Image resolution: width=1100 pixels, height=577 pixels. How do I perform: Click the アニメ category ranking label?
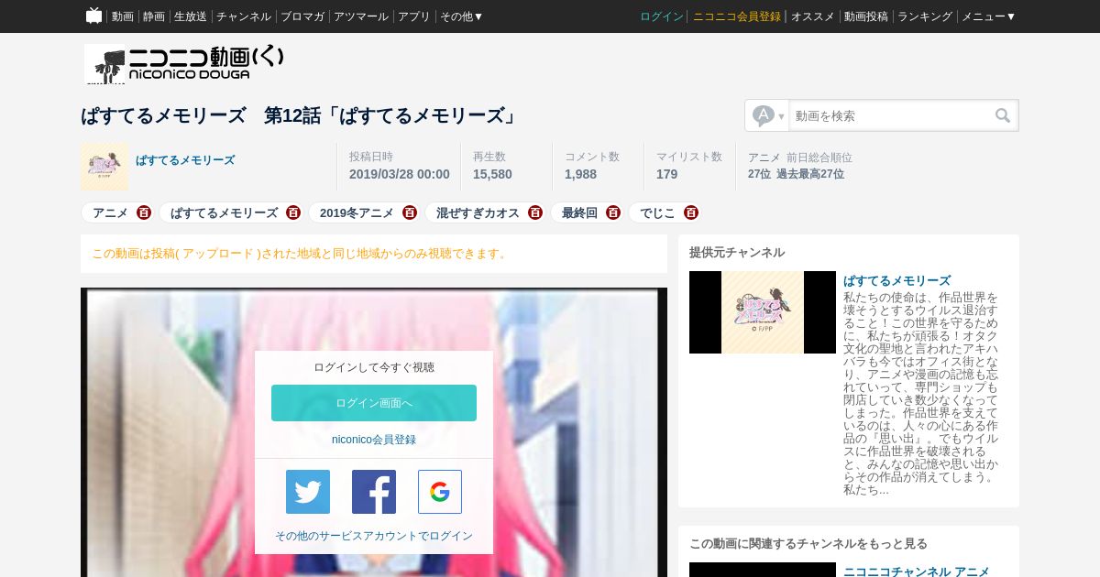pyautogui.click(x=764, y=158)
